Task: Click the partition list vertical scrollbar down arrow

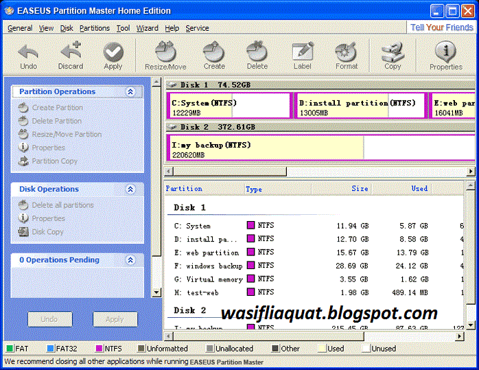Action: click(x=471, y=325)
